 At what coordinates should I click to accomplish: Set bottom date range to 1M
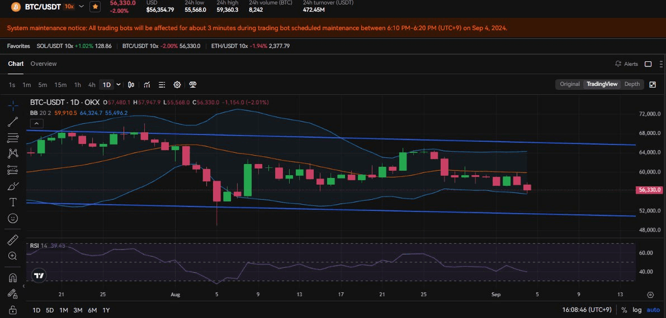coord(64,310)
